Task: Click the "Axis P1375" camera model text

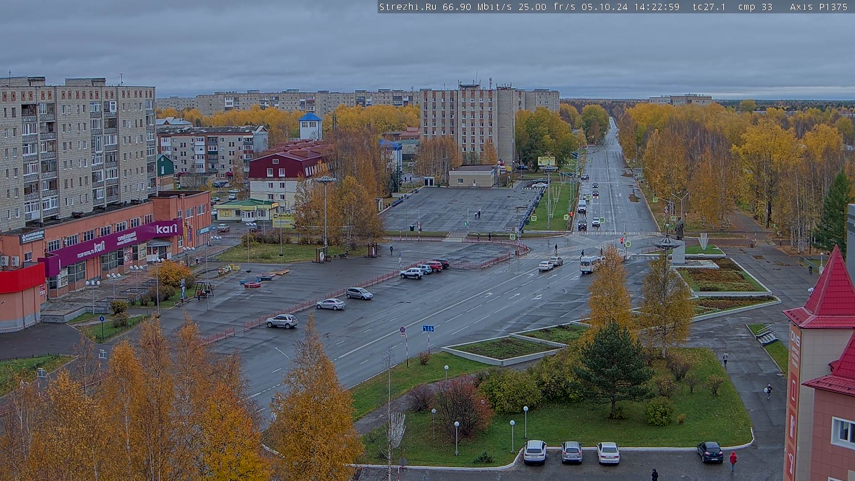Action: [819, 7]
